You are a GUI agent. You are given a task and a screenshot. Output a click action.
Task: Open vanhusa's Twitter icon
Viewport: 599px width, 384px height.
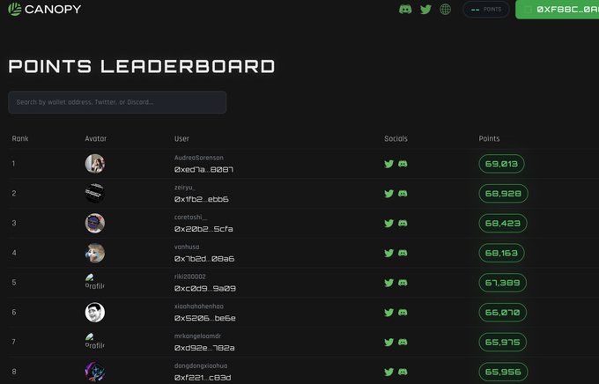[388, 253]
